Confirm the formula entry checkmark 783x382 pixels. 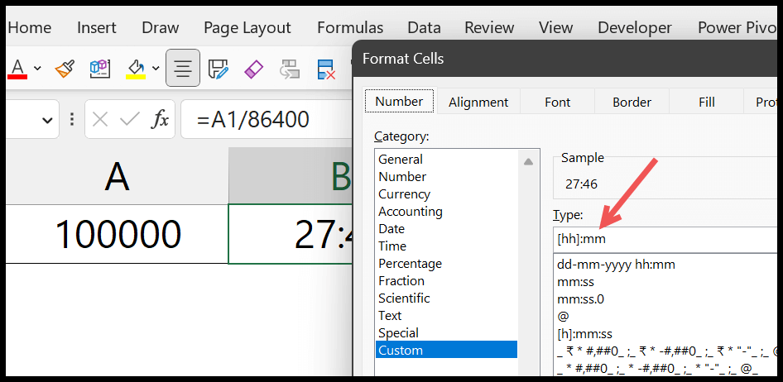pyautogui.click(x=130, y=119)
